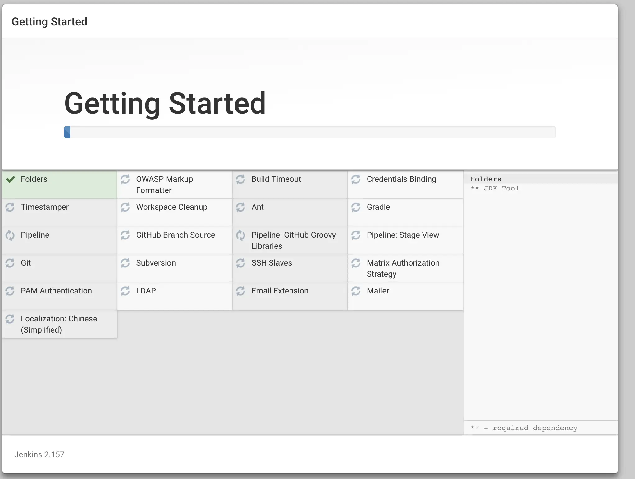Click the pending icon beside Timestamper
635x479 pixels.
(10, 207)
